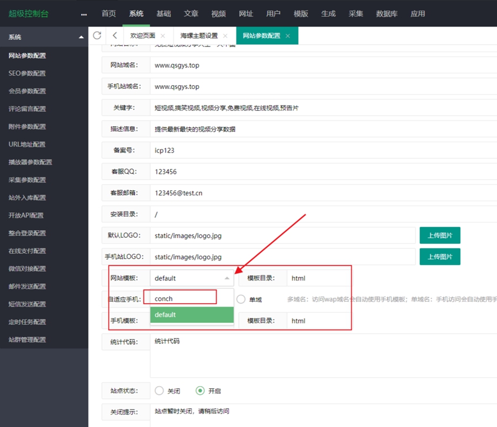Close the 海螺主题设置 tab

point(225,36)
